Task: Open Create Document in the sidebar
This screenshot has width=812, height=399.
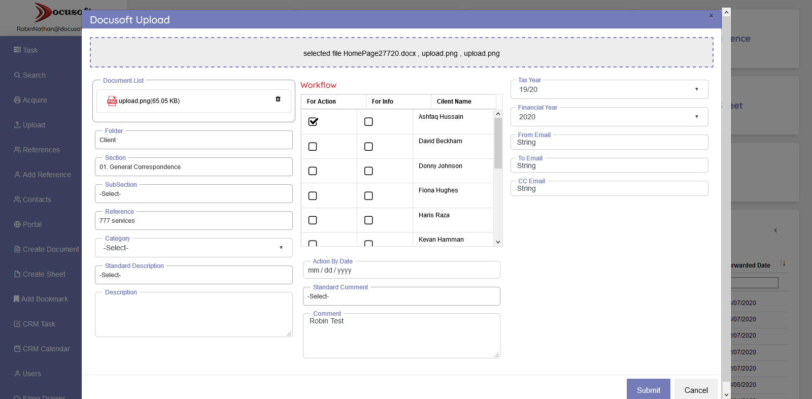Action: 46,249
